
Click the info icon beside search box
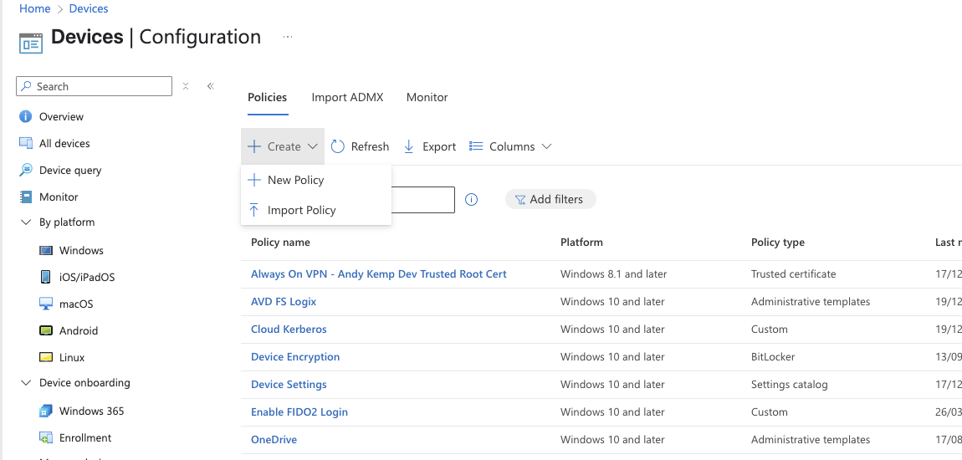tap(471, 200)
